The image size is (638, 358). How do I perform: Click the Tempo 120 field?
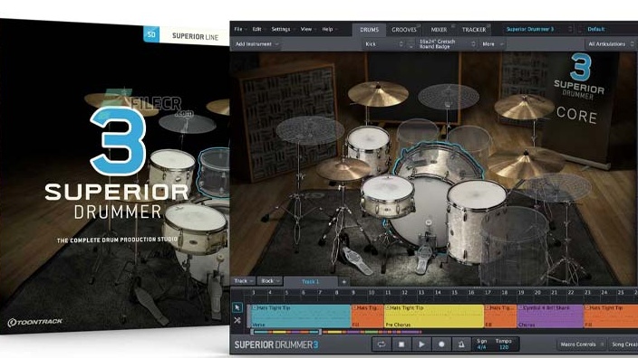point(504,344)
